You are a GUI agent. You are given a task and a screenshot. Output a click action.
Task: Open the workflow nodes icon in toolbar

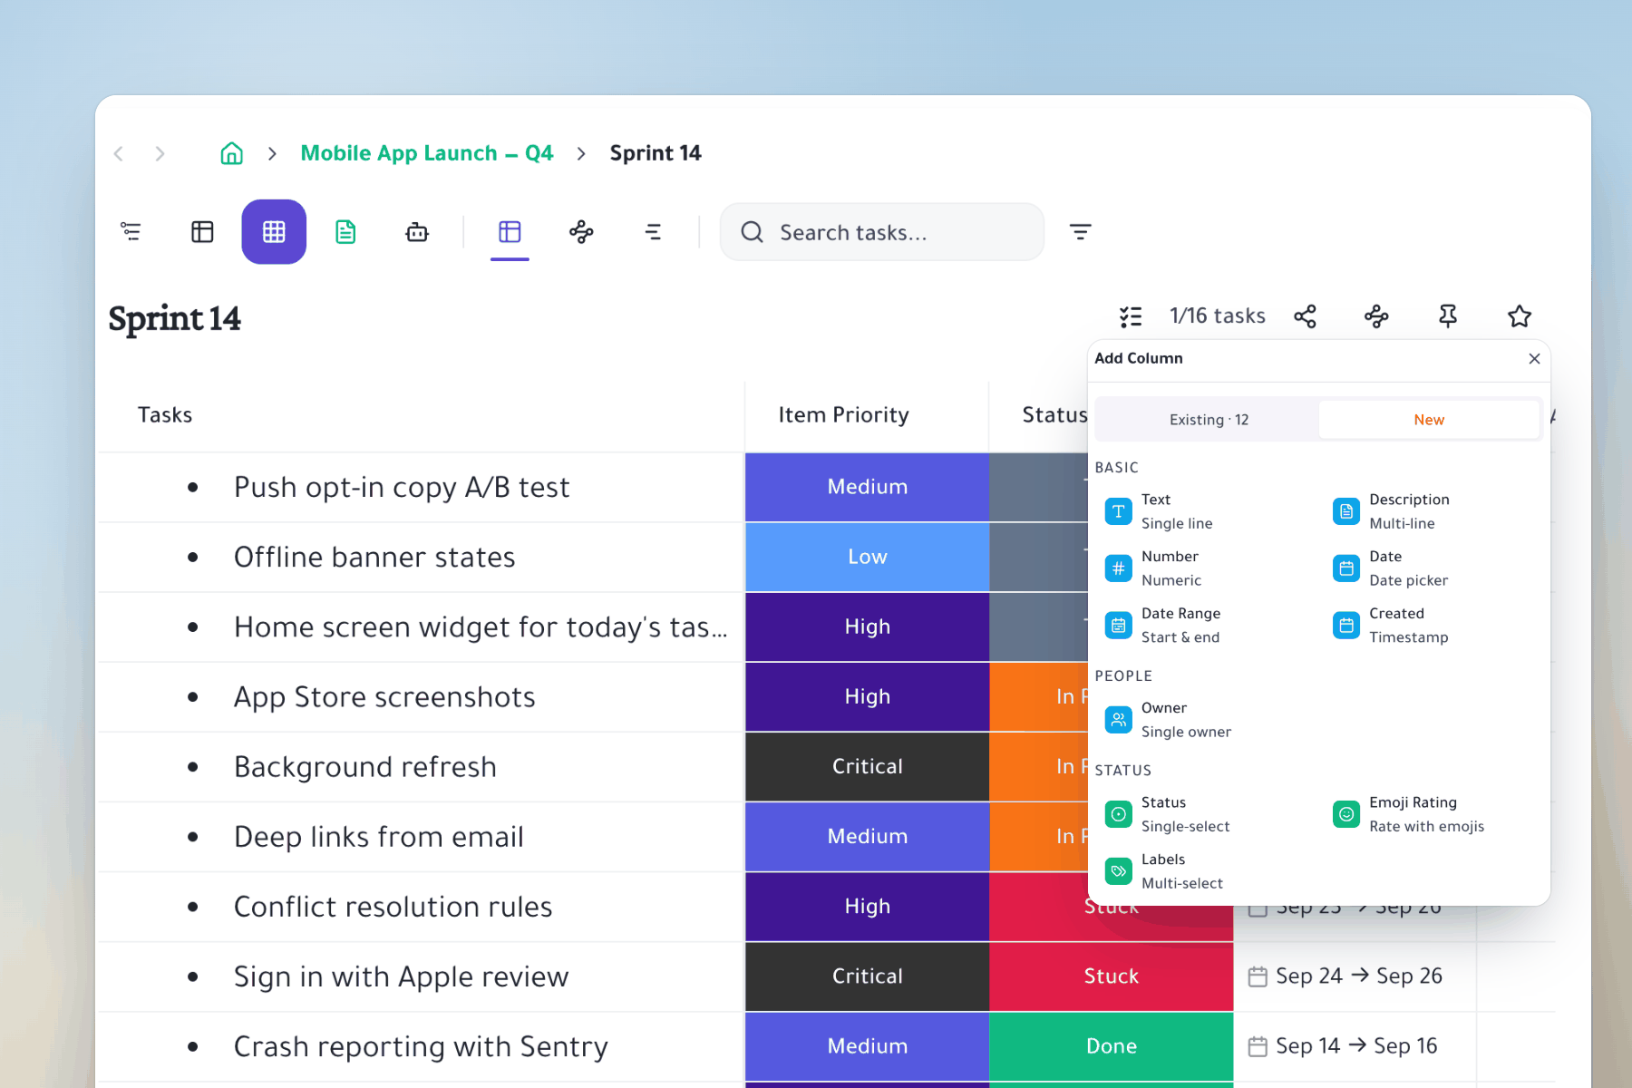coord(581,232)
